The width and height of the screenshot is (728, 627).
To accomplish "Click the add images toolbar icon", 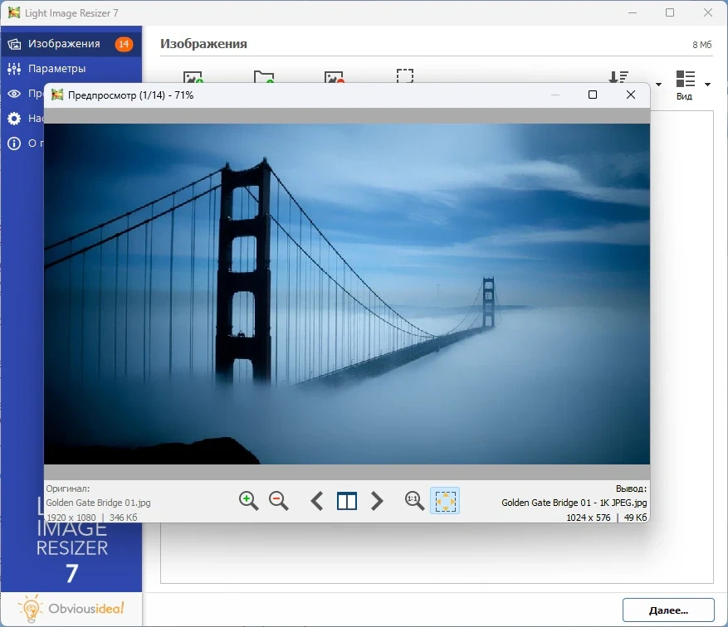I will point(193,77).
